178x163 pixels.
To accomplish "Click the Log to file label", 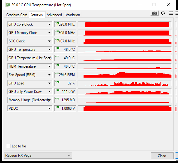I will click(19, 146).
